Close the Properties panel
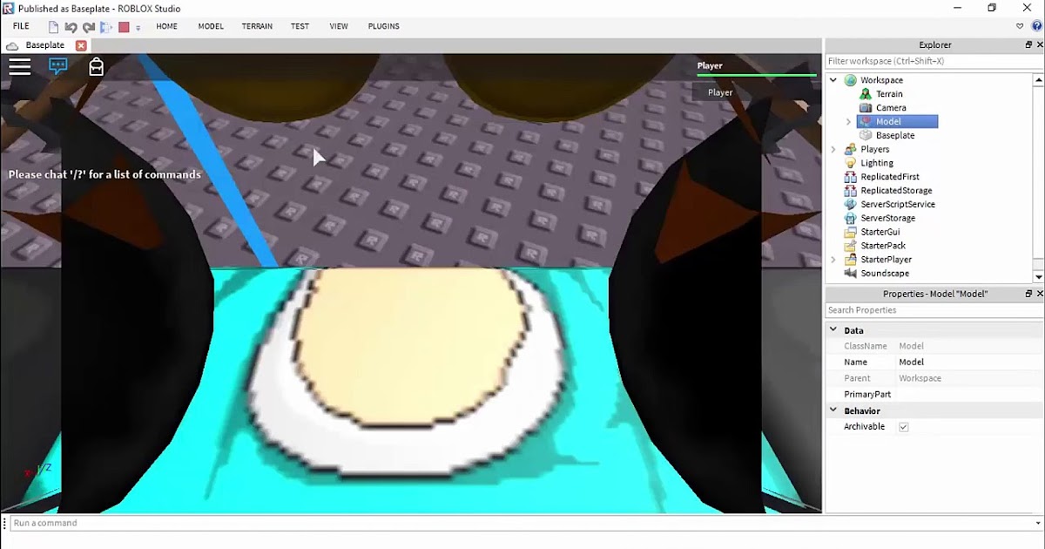1045x549 pixels. point(1039,294)
